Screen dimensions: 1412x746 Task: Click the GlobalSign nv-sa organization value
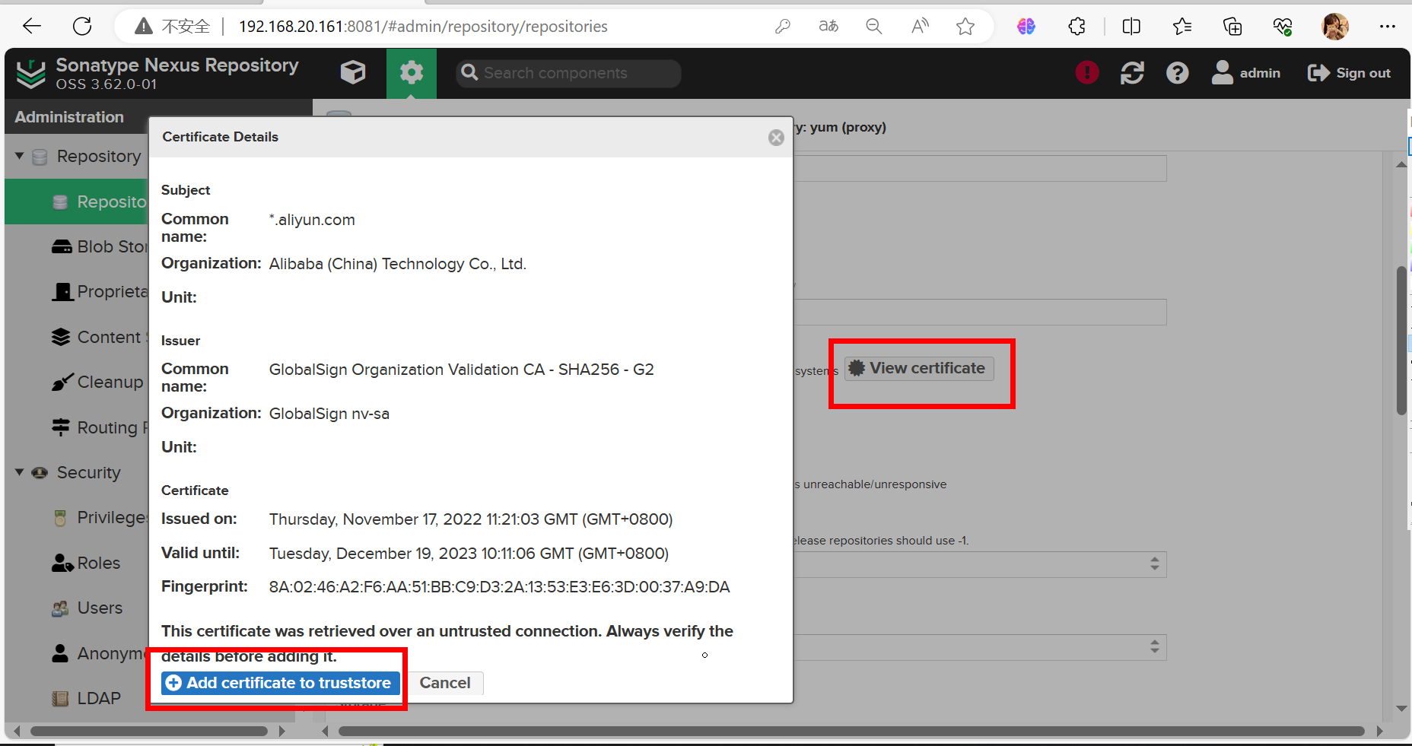(329, 414)
